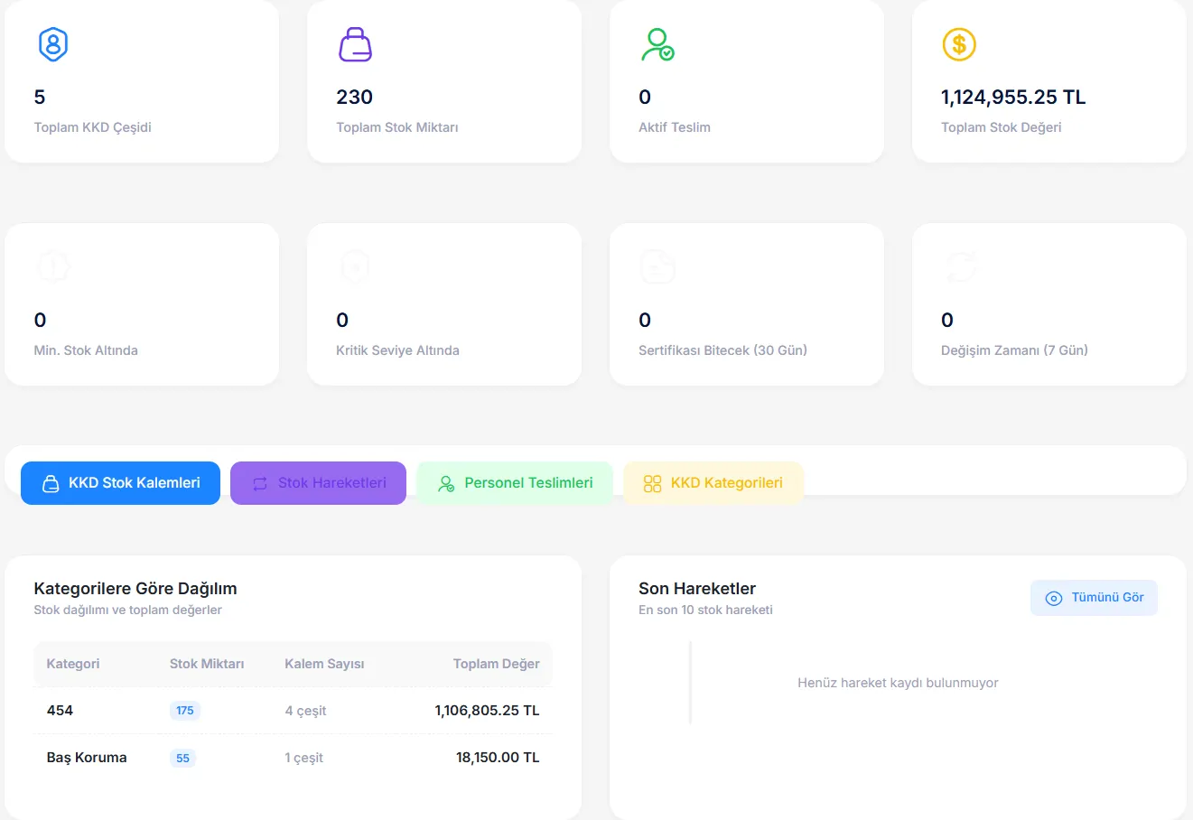
Task: Switch to the Stok Hareketleri tab
Action: pyautogui.click(x=318, y=483)
